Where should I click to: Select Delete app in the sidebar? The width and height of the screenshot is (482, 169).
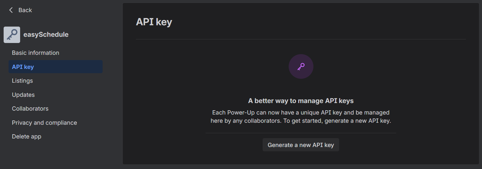[x=26, y=137]
